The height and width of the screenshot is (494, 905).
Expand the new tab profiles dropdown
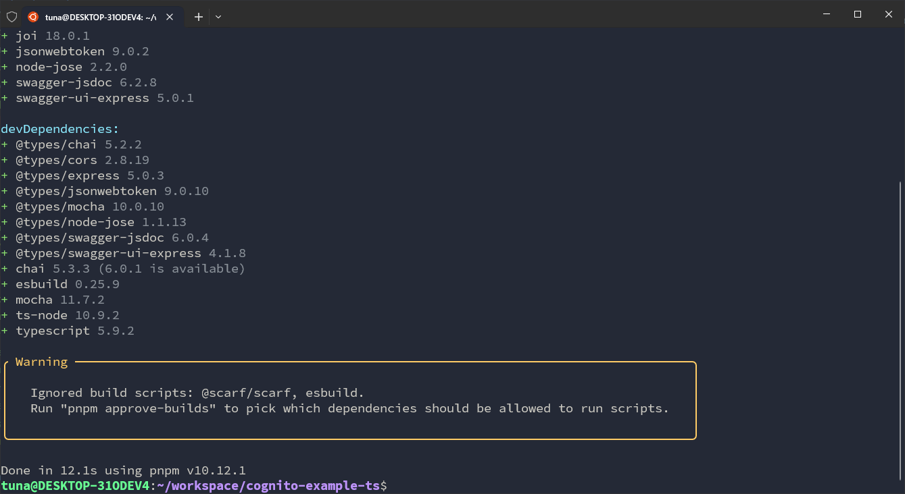pos(218,17)
